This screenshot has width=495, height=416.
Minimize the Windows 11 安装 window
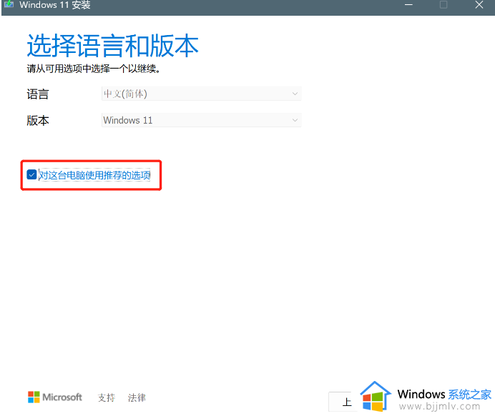click(409, 5)
